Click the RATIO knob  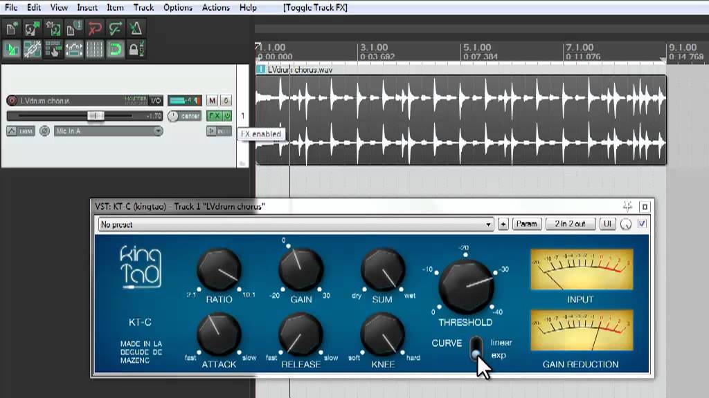[x=219, y=270]
